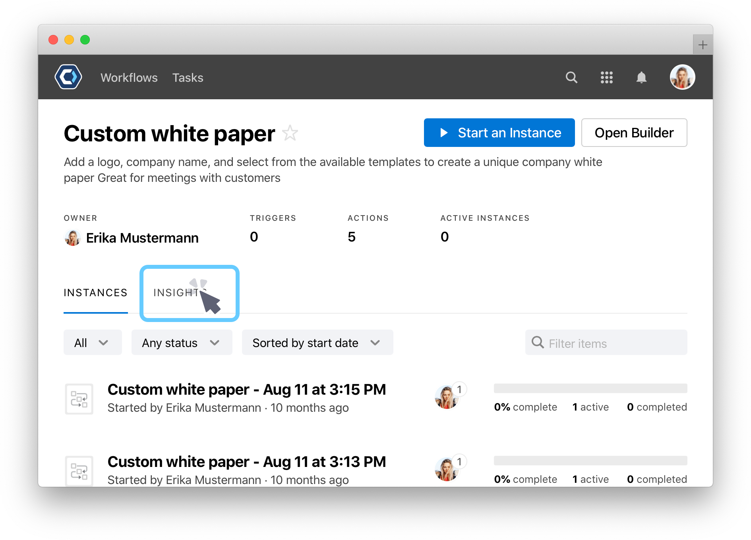Click the new tab plus button
Image resolution: width=751 pixels, height=540 pixels.
pyautogui.click(x=703, y=44)
